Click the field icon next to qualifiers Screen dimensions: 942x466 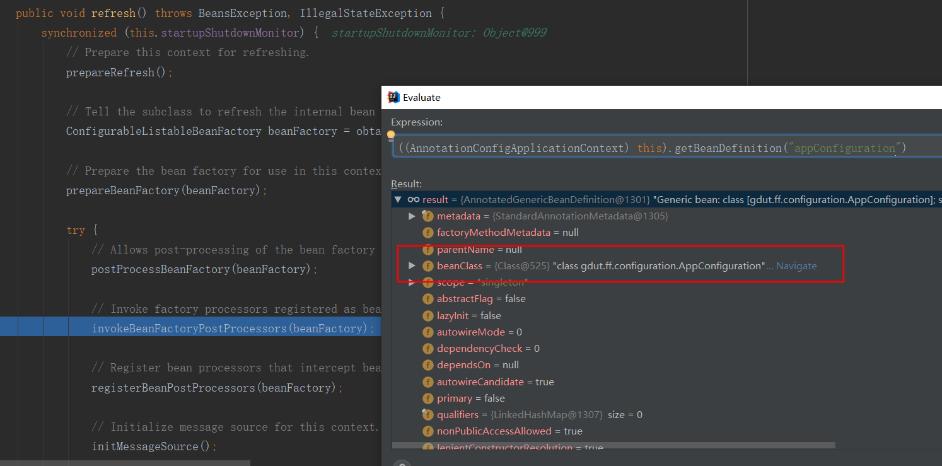click(x=428, y=415)
